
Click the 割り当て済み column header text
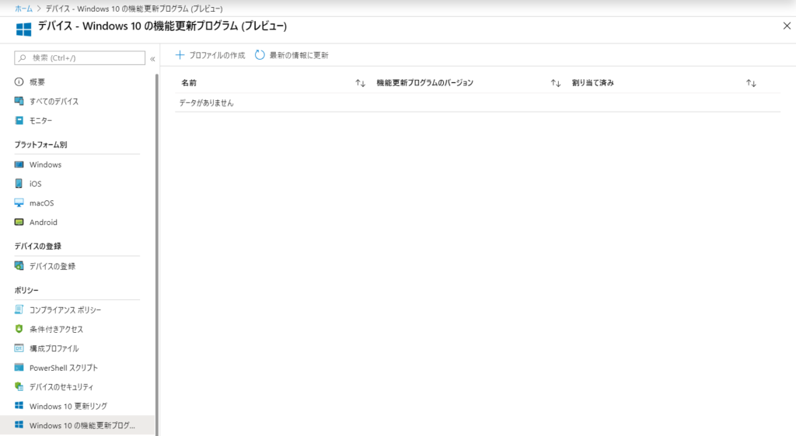pyautogui.click(x=593, y=83)
